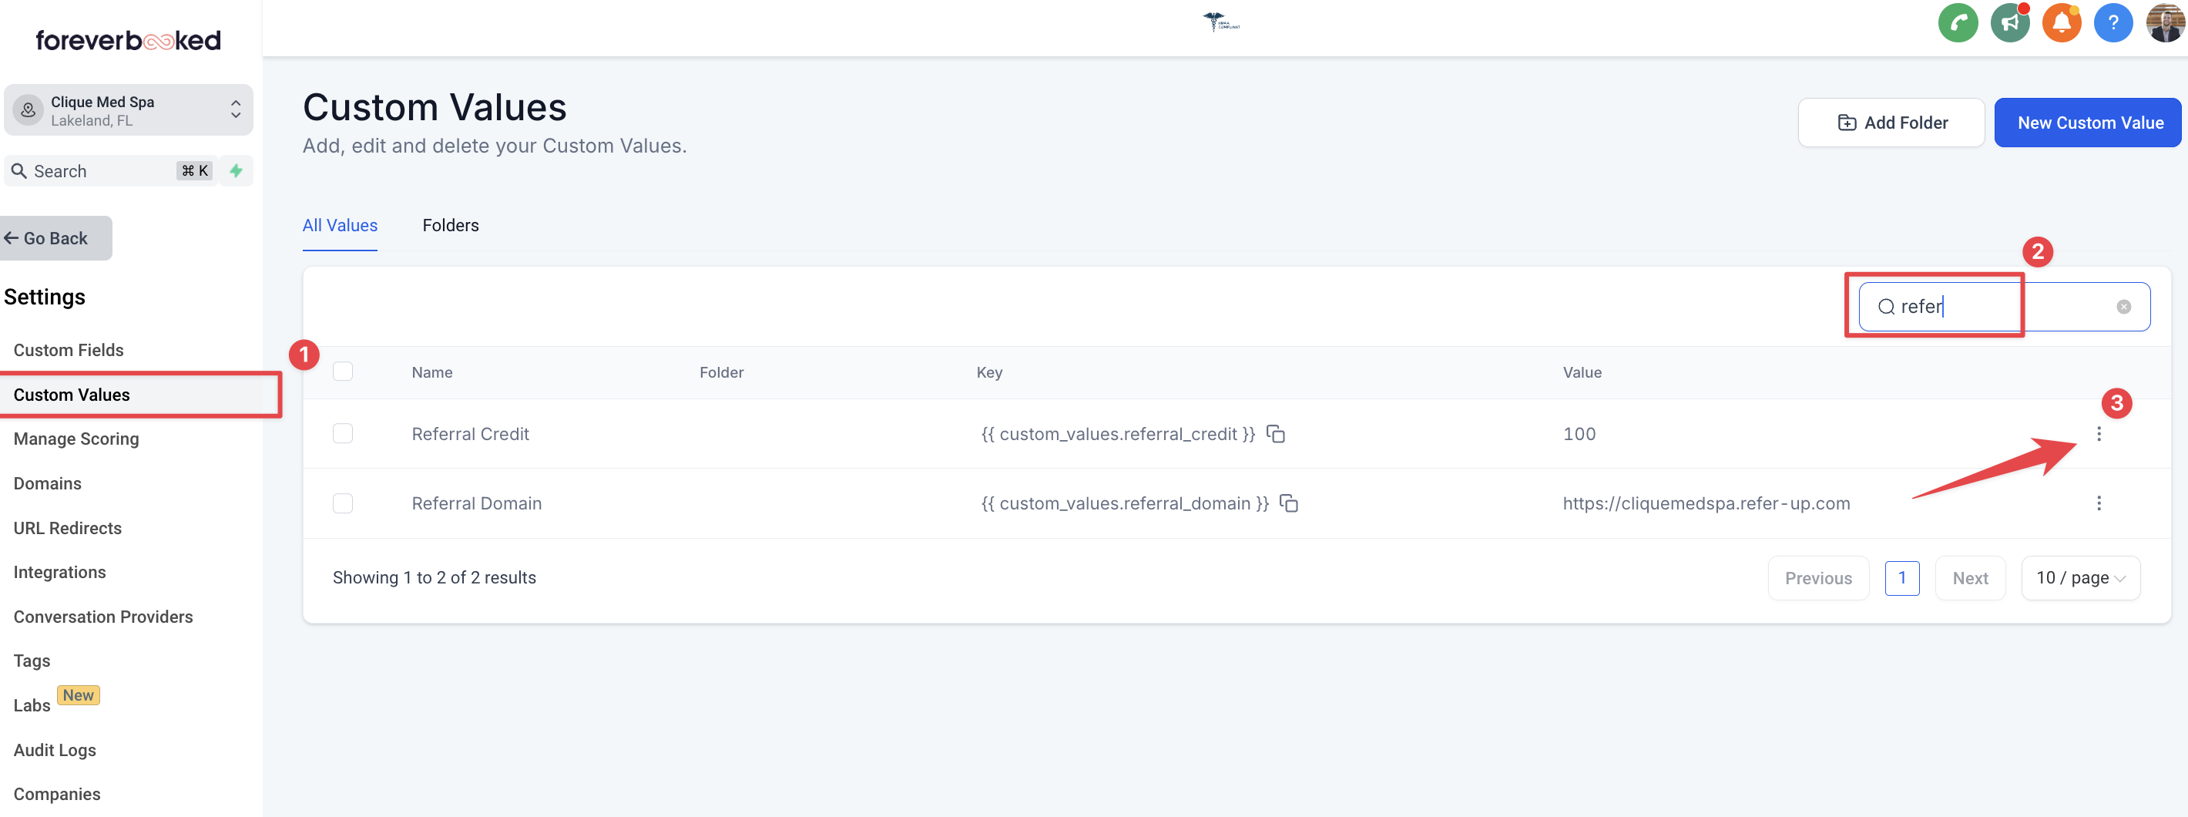This screenshot has height=817, width=2188.
Task: Open Companies settings
Action: 57,794
